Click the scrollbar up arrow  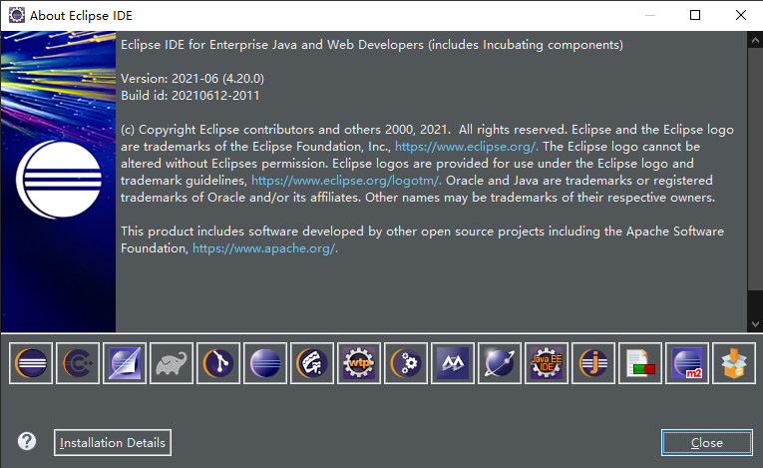click(755, 41)
